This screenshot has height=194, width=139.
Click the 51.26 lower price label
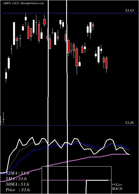[x=129, y=122]
